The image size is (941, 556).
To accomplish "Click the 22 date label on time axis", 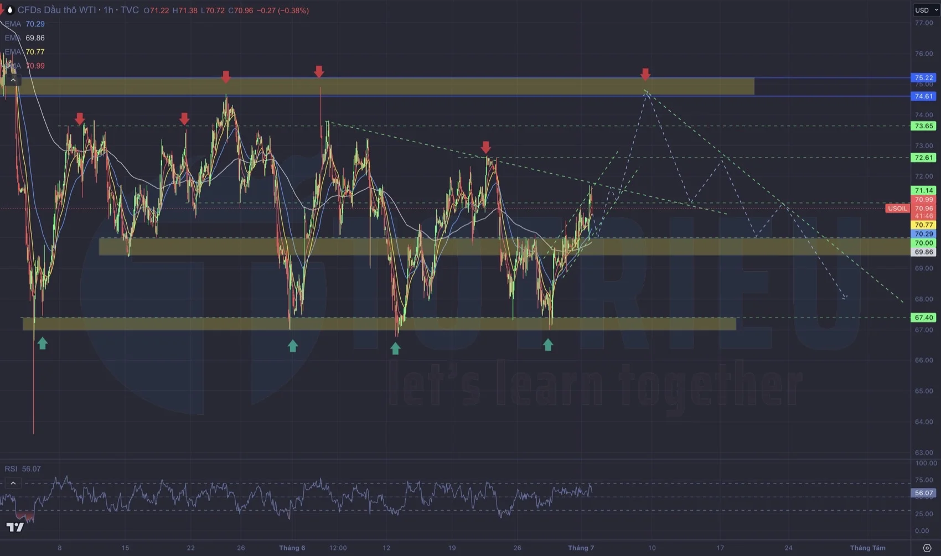I will (190, 548).
